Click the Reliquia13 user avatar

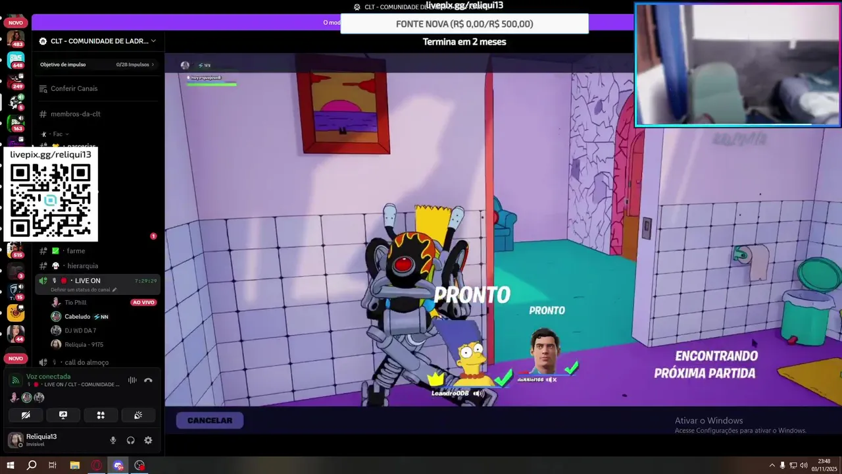[15, 440]
